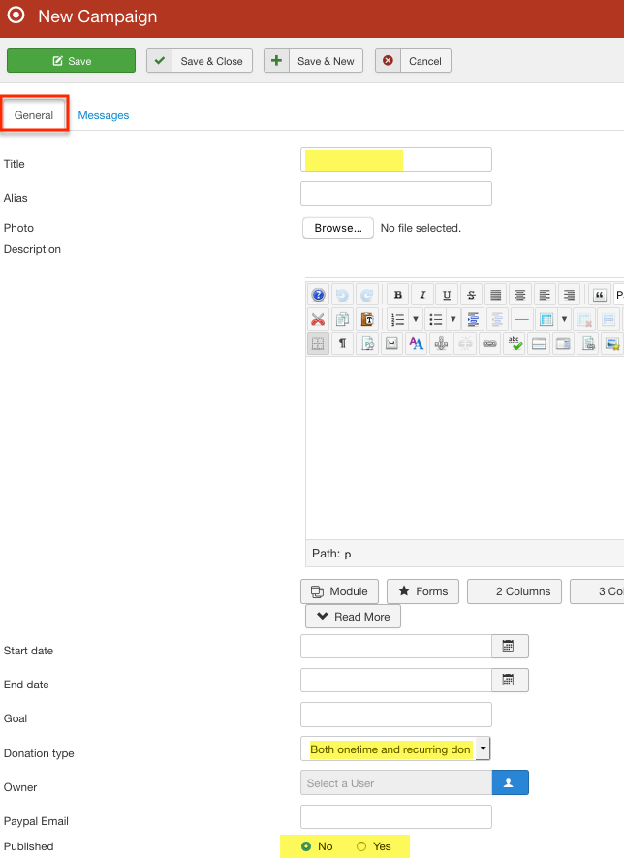
Task: Click the blockquote icon
Action: click(599, 295)
